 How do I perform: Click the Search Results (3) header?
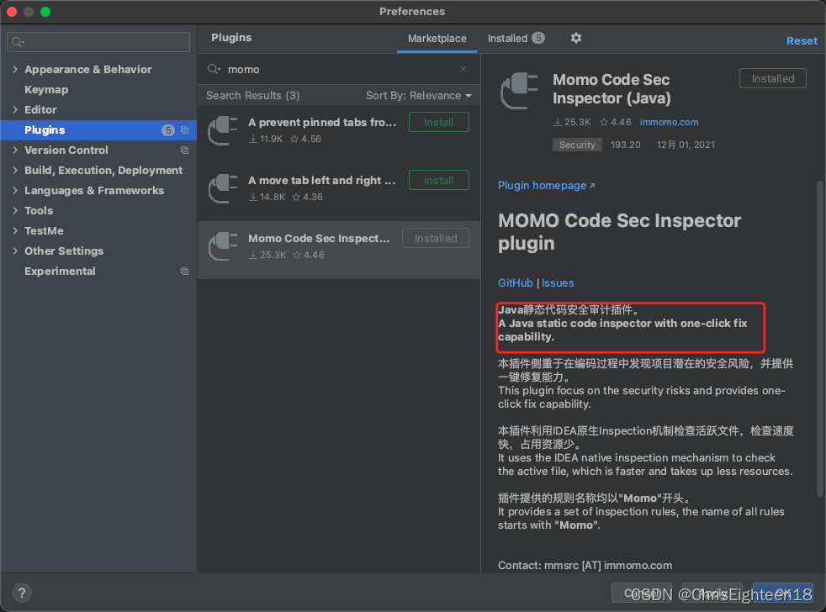(253, 95)
